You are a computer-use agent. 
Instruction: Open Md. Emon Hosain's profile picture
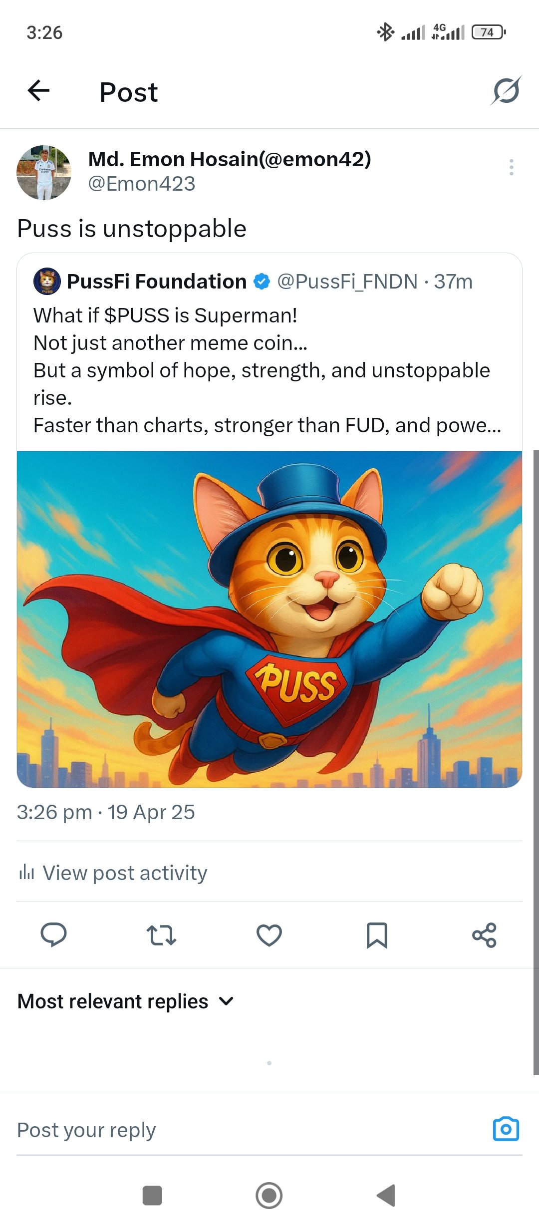click(44, 173)
